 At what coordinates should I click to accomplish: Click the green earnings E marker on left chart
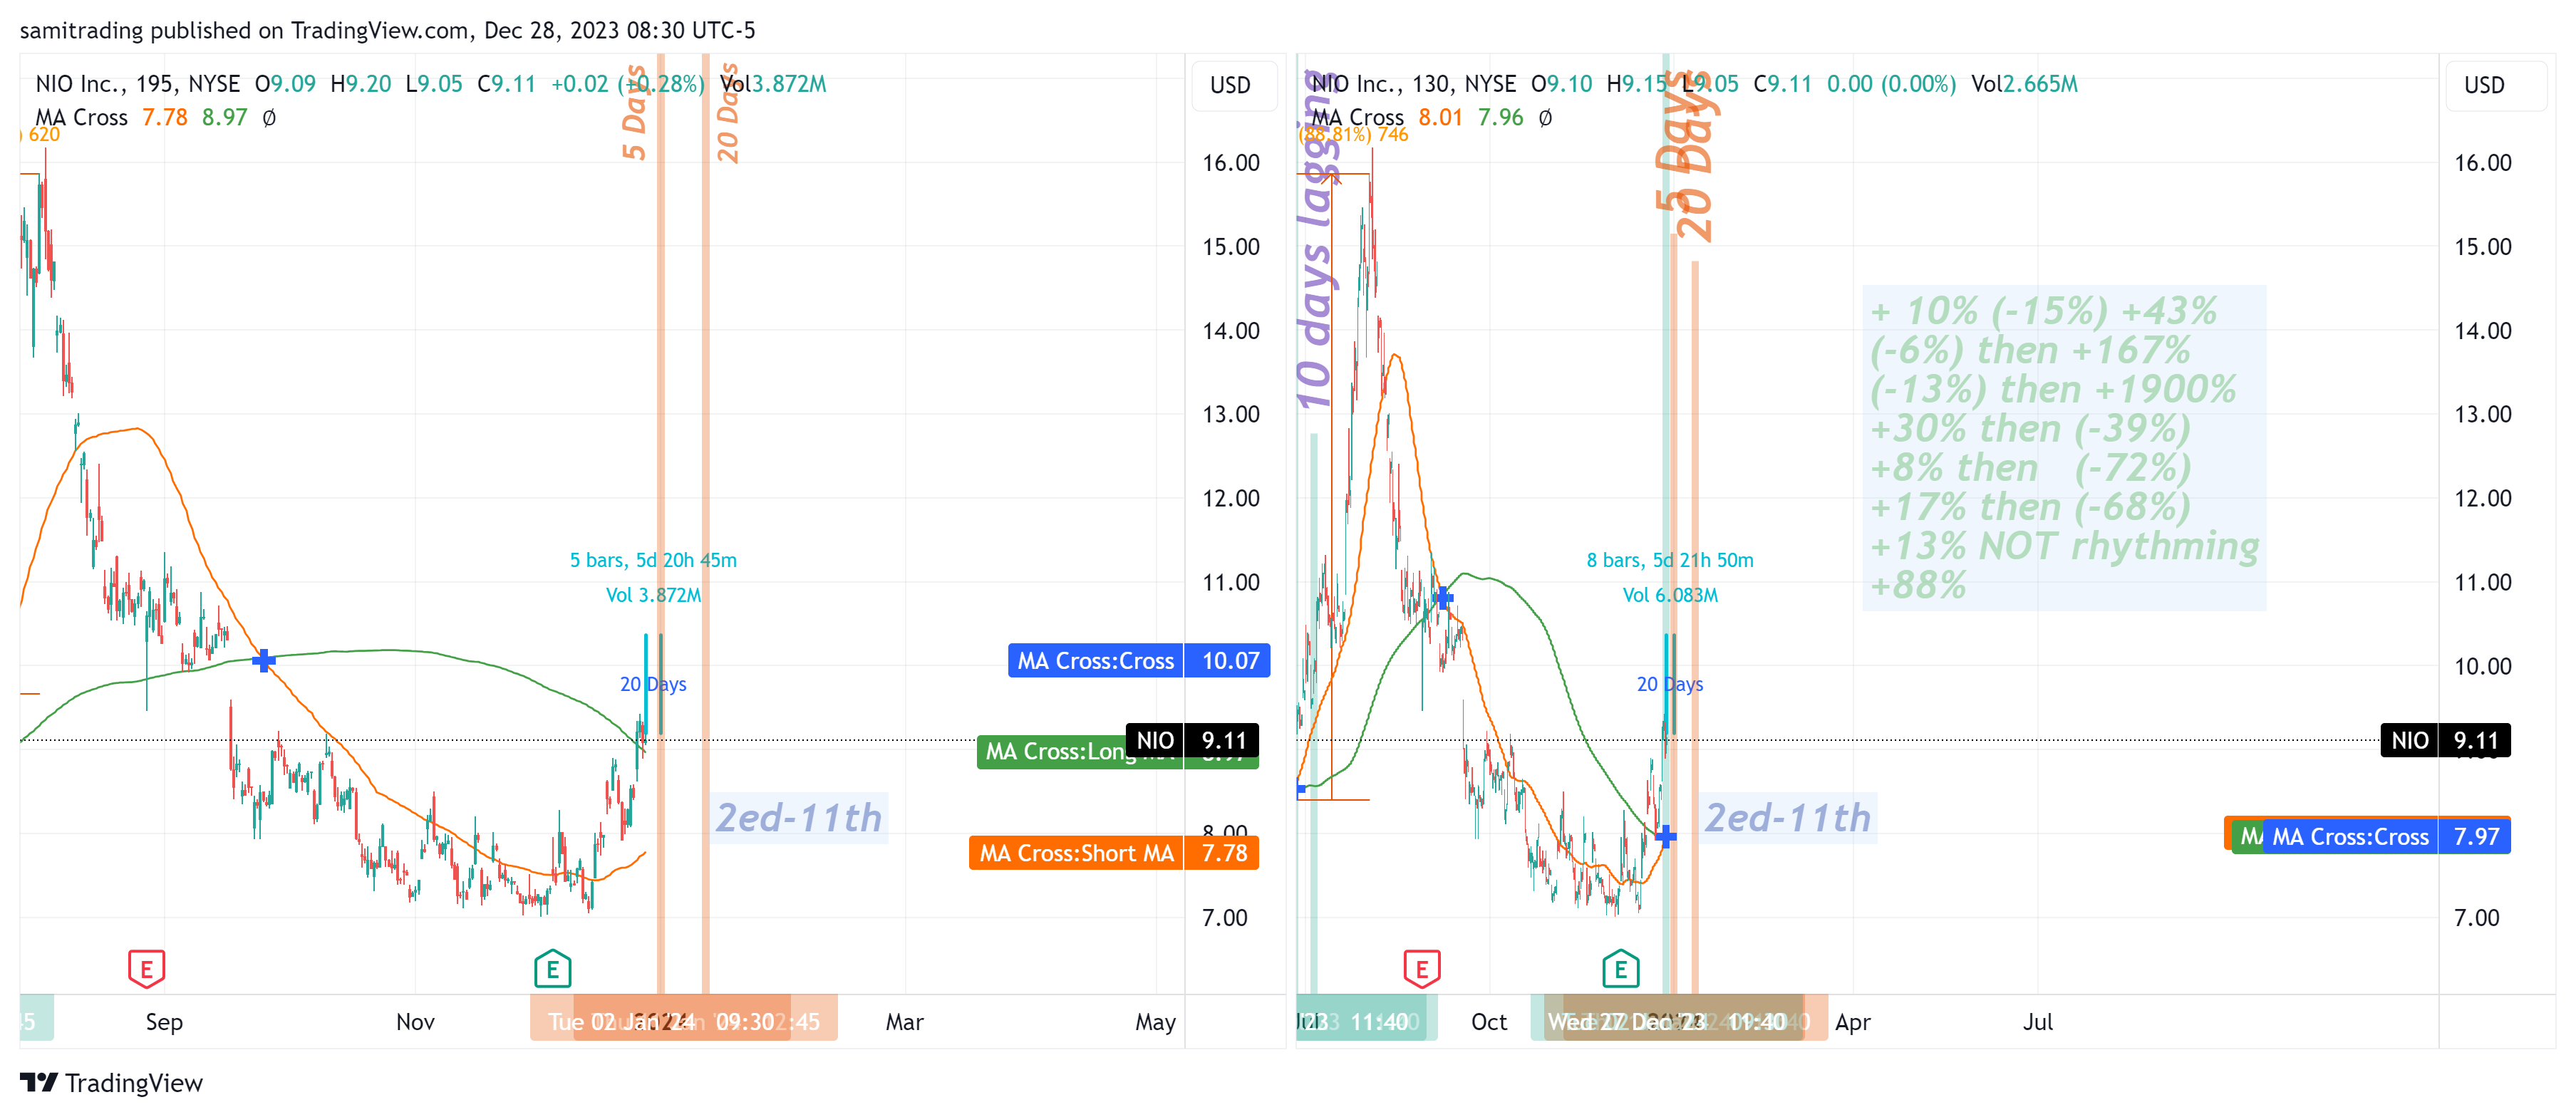click(552, 968)
